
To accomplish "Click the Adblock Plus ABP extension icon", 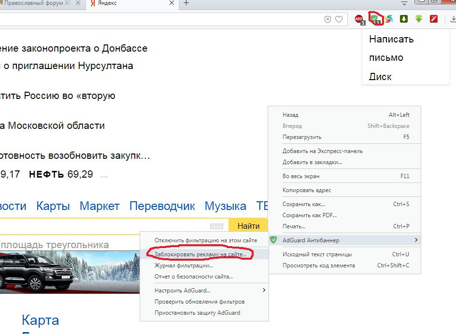I will [x=359, y=19].
